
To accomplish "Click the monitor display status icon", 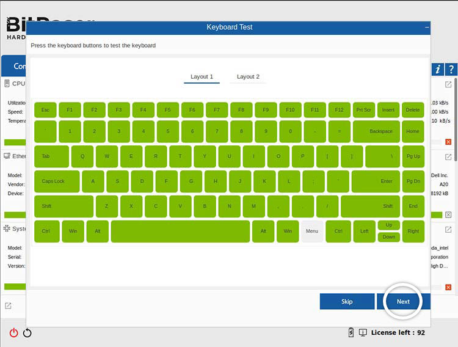I will pyautogui.click(x=363, y=333).
